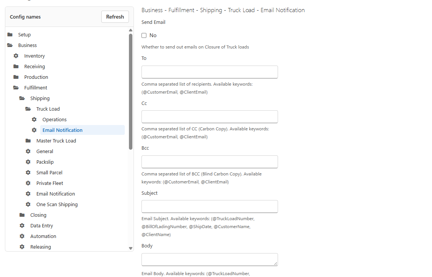The width and height of the screenshot is (432, 277).
Task: Collapse the Shipping folder
Action: tap(22, 98)
